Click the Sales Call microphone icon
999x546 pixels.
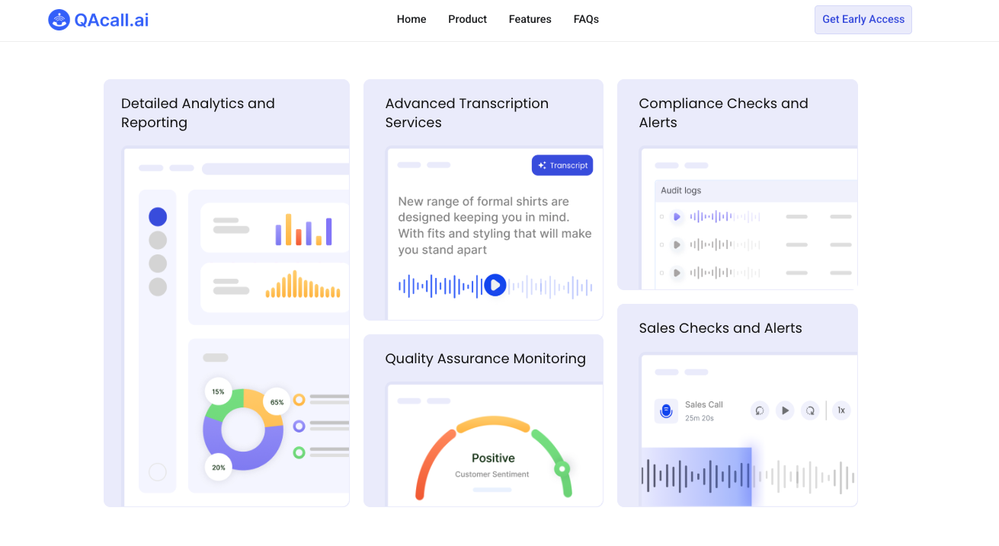tap(666, 411)
